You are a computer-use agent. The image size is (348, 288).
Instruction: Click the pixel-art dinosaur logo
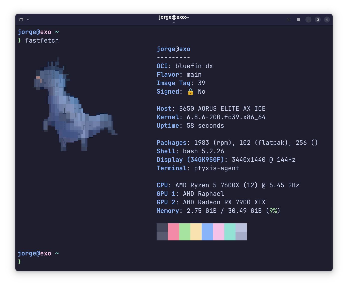(75, 105)
